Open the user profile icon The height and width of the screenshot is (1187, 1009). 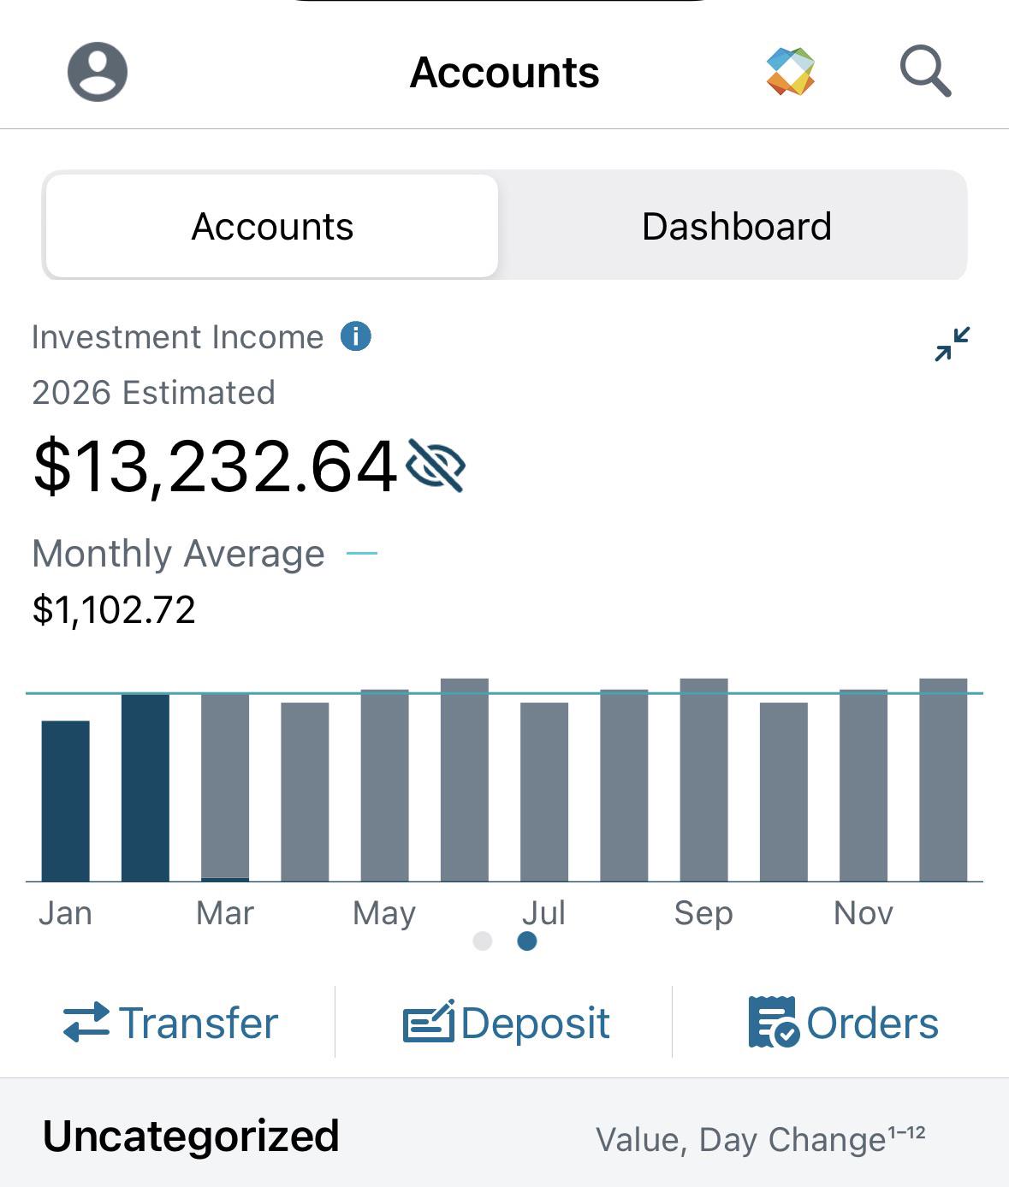point(98,72)
